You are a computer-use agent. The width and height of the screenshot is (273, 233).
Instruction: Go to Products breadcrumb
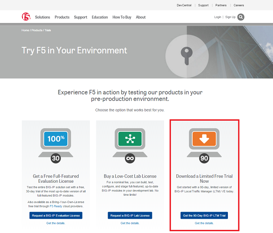pos(37,30)
